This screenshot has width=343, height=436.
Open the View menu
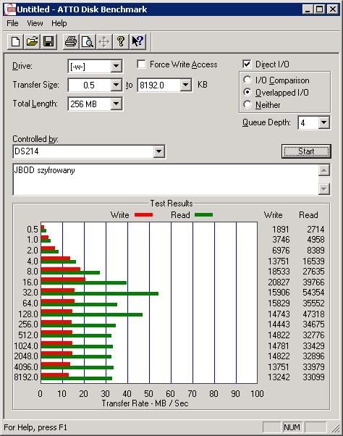[x=35, y=23]
